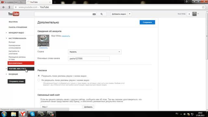Switch to the 'Загружено 1 из 1' tab
The image size is (208, 117).
(x=13, y=2)
